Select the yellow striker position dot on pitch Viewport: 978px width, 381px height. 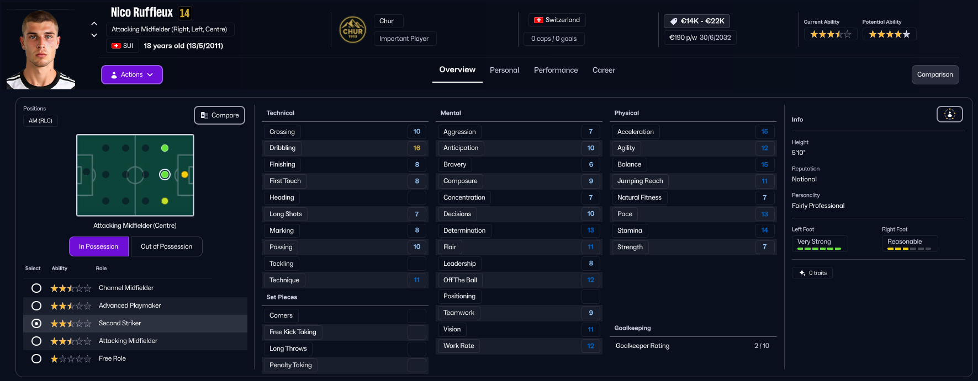point(184,175)
